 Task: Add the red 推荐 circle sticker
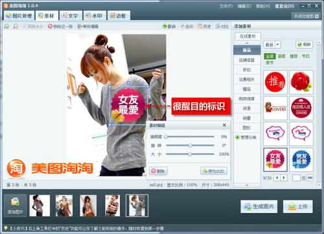coord(275,82)
